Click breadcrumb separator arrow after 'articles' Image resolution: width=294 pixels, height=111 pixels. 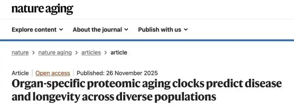[x=106, y=53]
